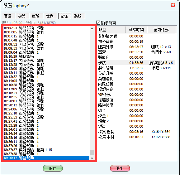Screen dimensions: 180x175
Task: Select the 18:10:29 神秘寶箱 log entry
Action: 46,56
